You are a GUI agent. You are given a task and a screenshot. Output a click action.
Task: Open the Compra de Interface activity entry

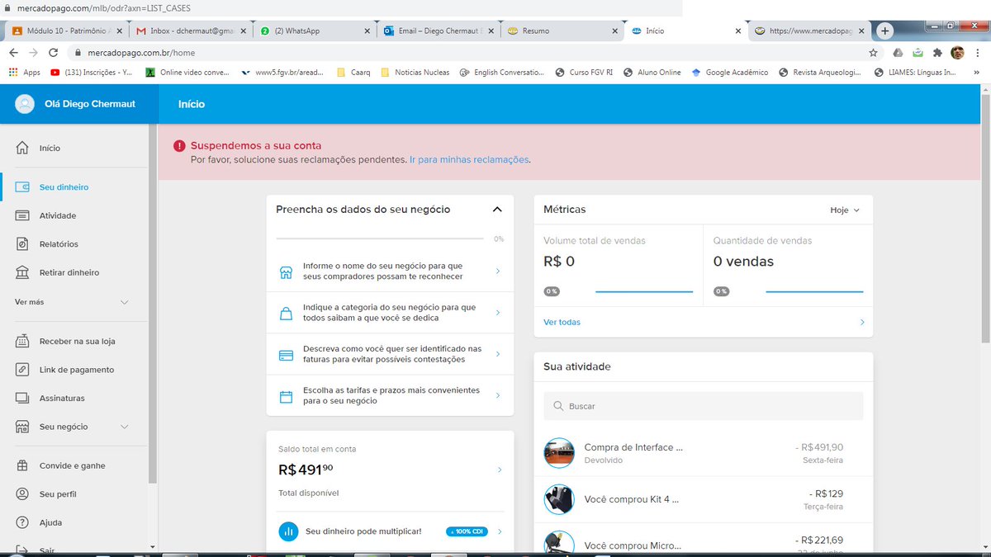704,453
